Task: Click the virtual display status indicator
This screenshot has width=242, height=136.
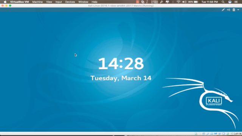Action: [x=216, y=133]
